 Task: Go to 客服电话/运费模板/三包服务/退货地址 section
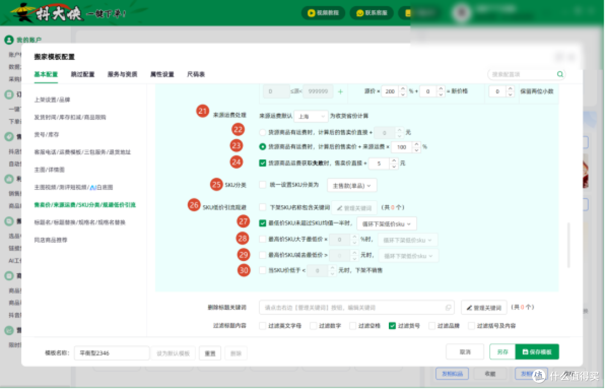tap(82, 152)
